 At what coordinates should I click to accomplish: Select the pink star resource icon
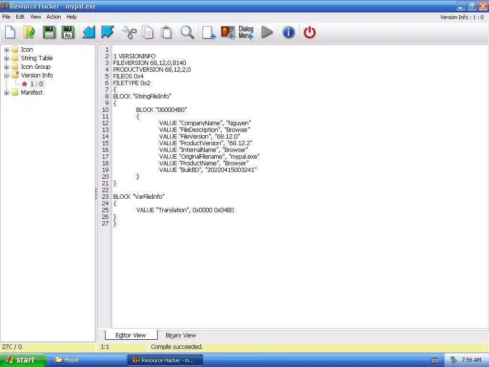pyautogui.click(x=24, y=84)
